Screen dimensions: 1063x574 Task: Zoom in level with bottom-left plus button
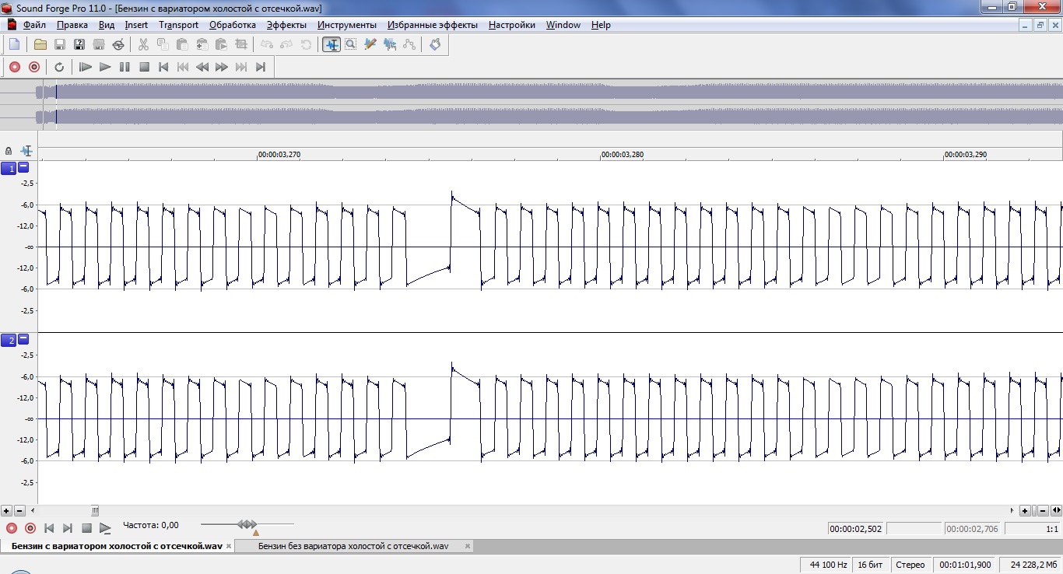pos(7,511)
